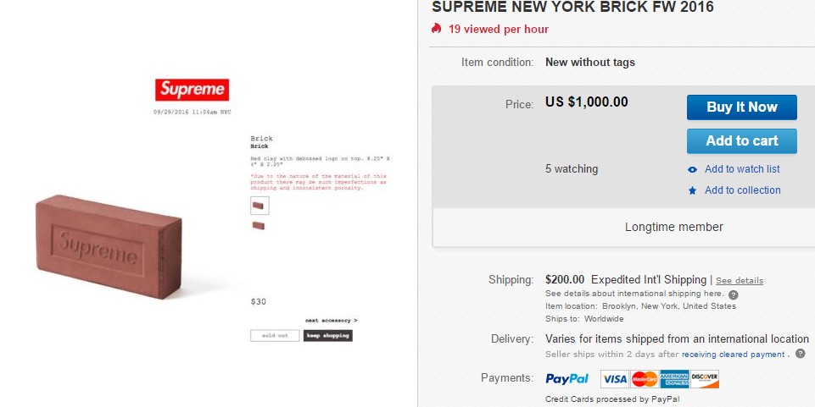
Task: Click the PayPal logo
Action: coord(567,378)
